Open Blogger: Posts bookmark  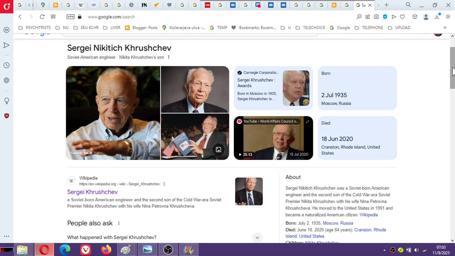coord(141,28)
